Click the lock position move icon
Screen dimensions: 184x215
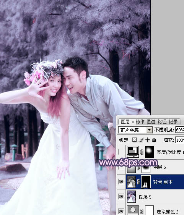coord(147,140)
